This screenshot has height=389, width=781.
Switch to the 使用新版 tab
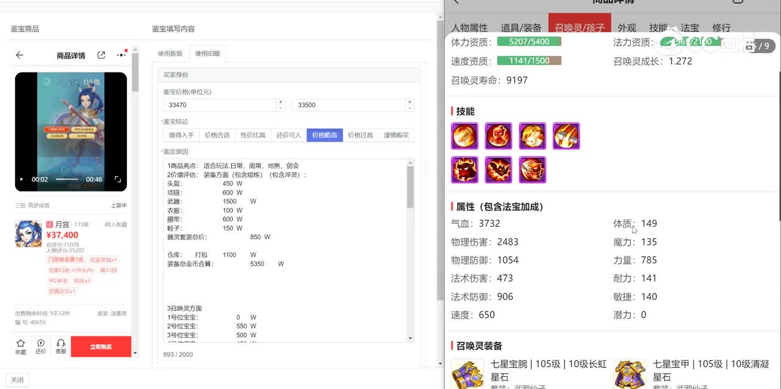(x=170, y=54)
